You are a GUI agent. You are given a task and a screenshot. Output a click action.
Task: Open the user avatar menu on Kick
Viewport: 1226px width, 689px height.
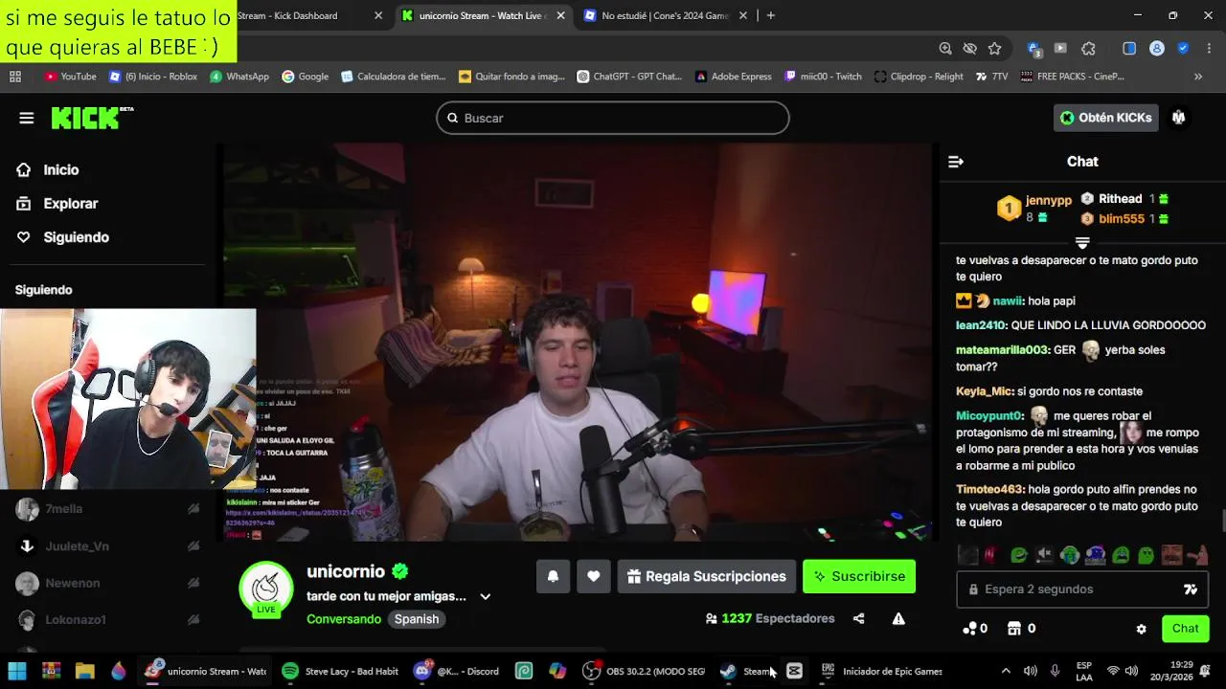click(x=1179, y=118)
